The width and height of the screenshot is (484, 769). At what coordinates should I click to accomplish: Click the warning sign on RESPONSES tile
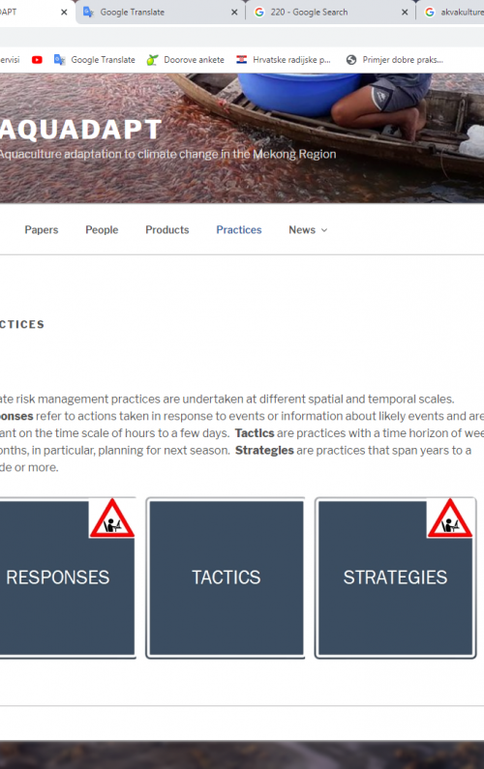pos(112,518)
